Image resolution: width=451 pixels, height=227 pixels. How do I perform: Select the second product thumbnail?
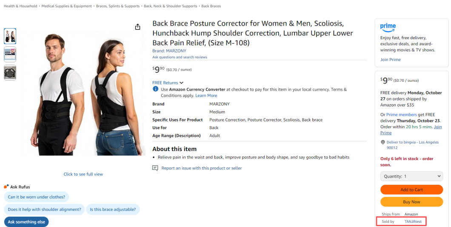click(x=10, y=55)
